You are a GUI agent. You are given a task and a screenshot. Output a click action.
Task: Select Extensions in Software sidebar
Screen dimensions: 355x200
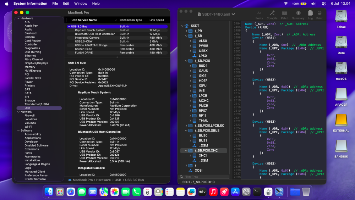32,149
